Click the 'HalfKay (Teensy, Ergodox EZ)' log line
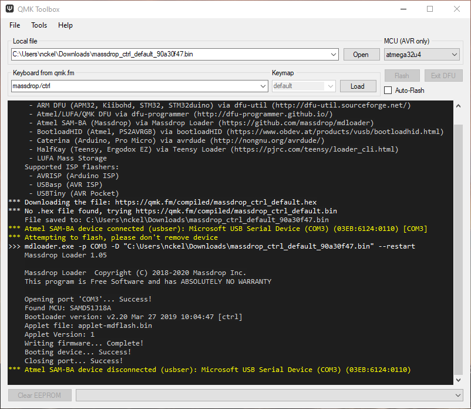 point(214,149)
